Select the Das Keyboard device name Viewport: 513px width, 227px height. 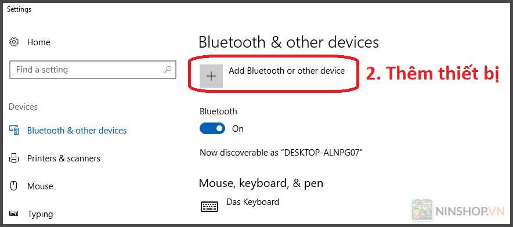point(253,202)
